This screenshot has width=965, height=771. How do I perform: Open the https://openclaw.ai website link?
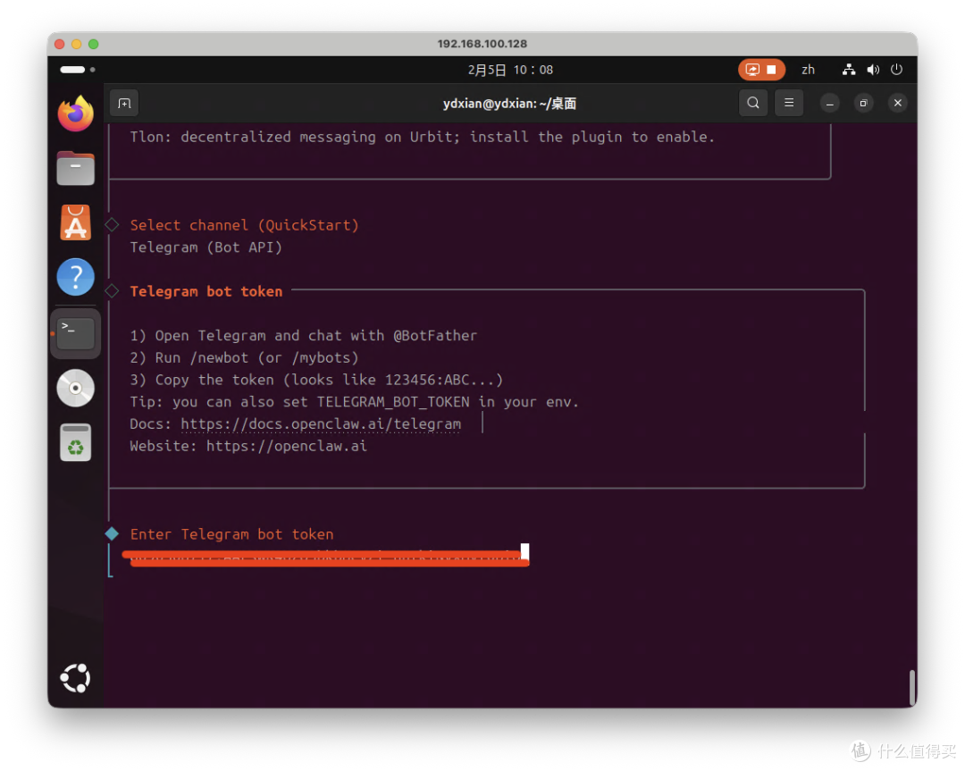(x=287, y=446)
